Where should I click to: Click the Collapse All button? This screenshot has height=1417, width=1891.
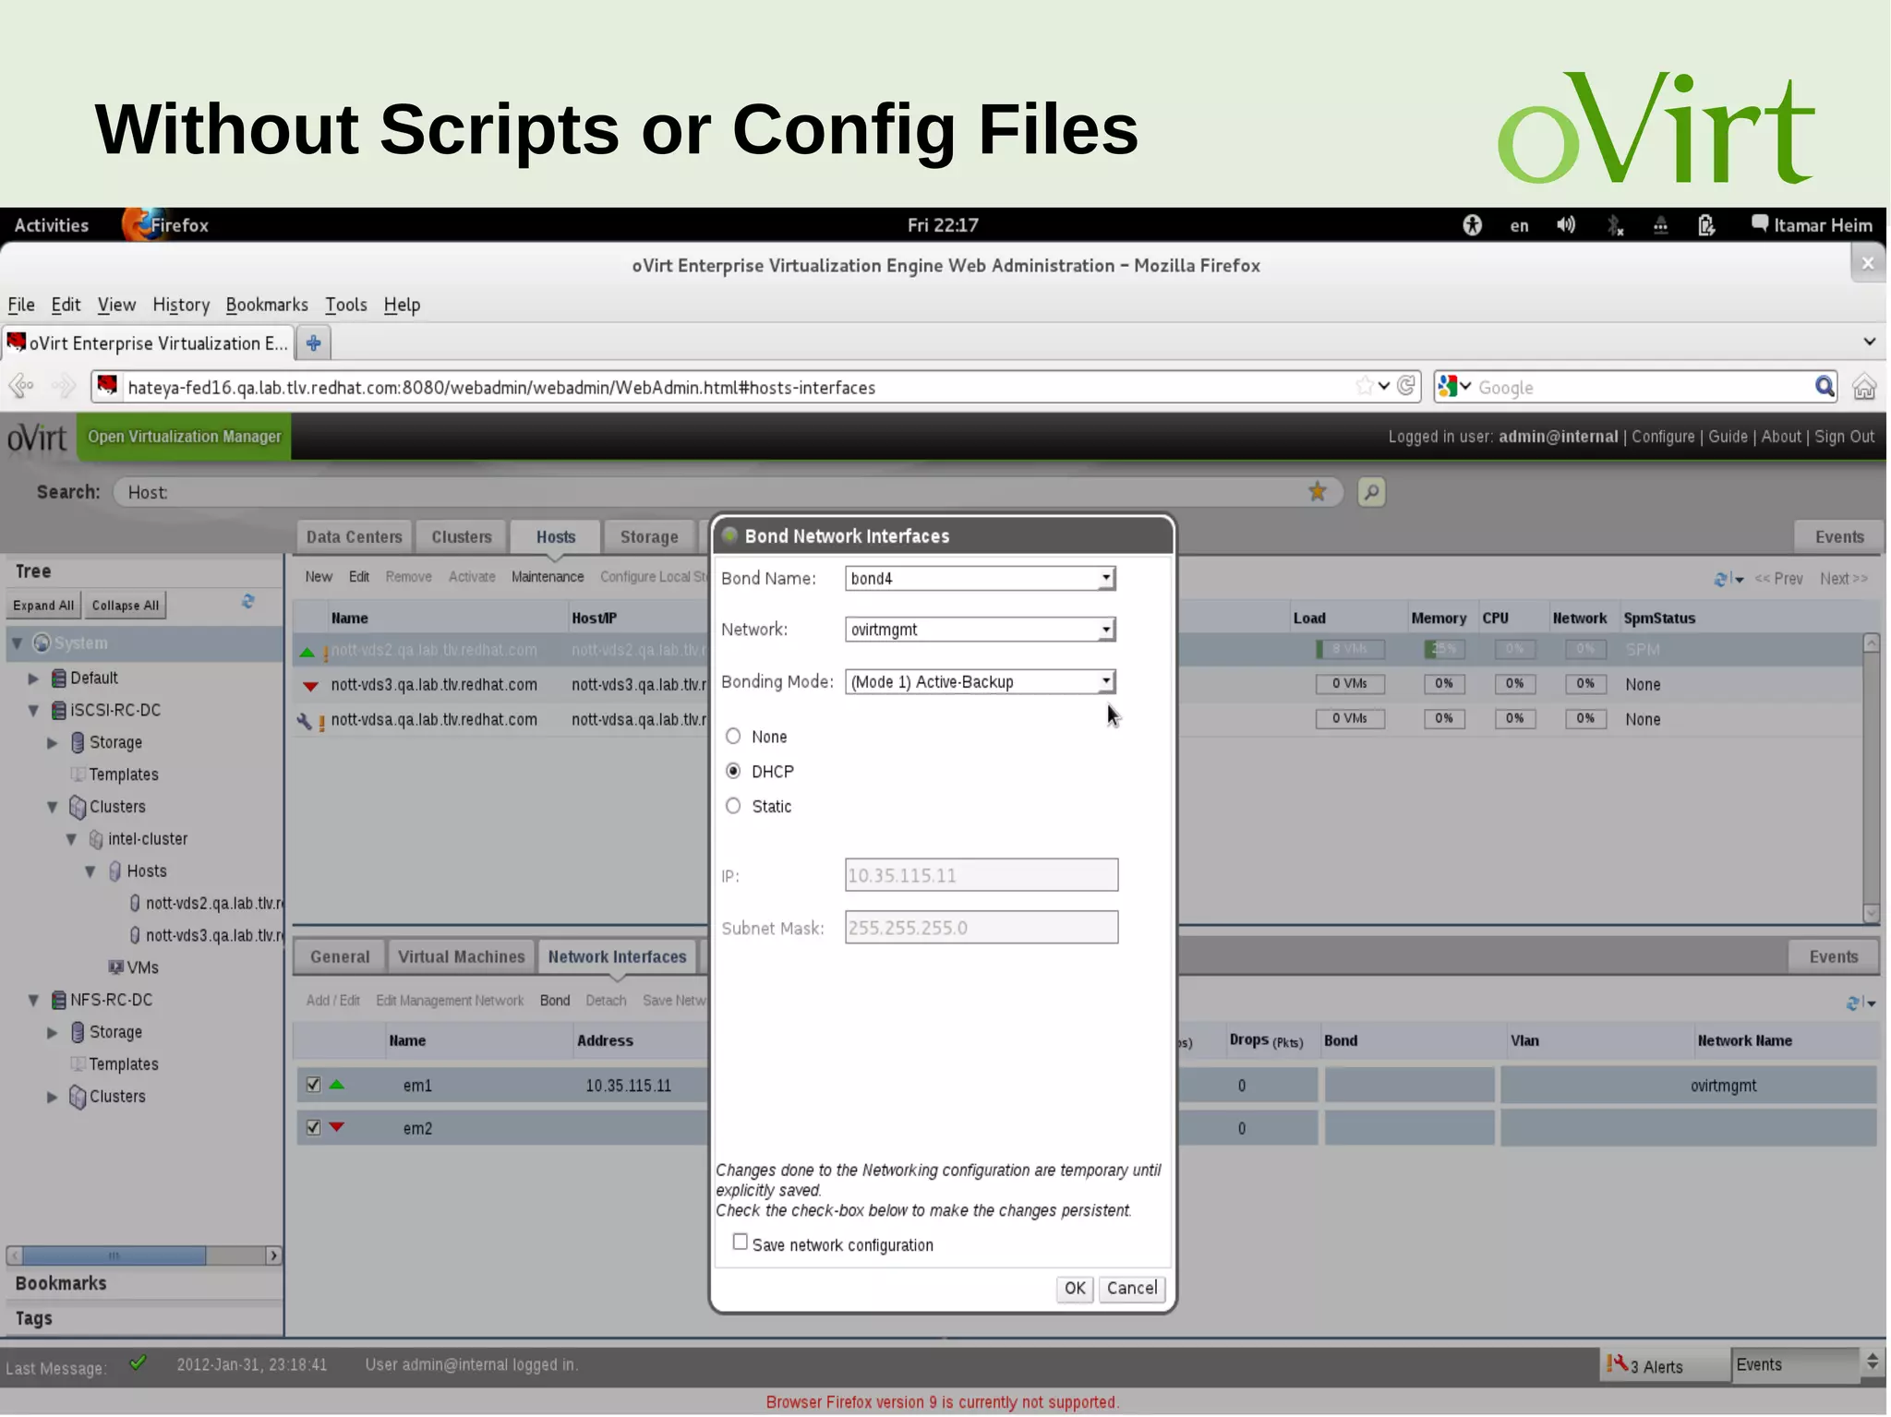(x=126, y=606)
